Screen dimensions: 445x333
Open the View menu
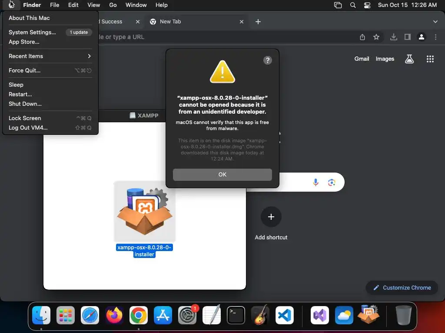(94, 5)
